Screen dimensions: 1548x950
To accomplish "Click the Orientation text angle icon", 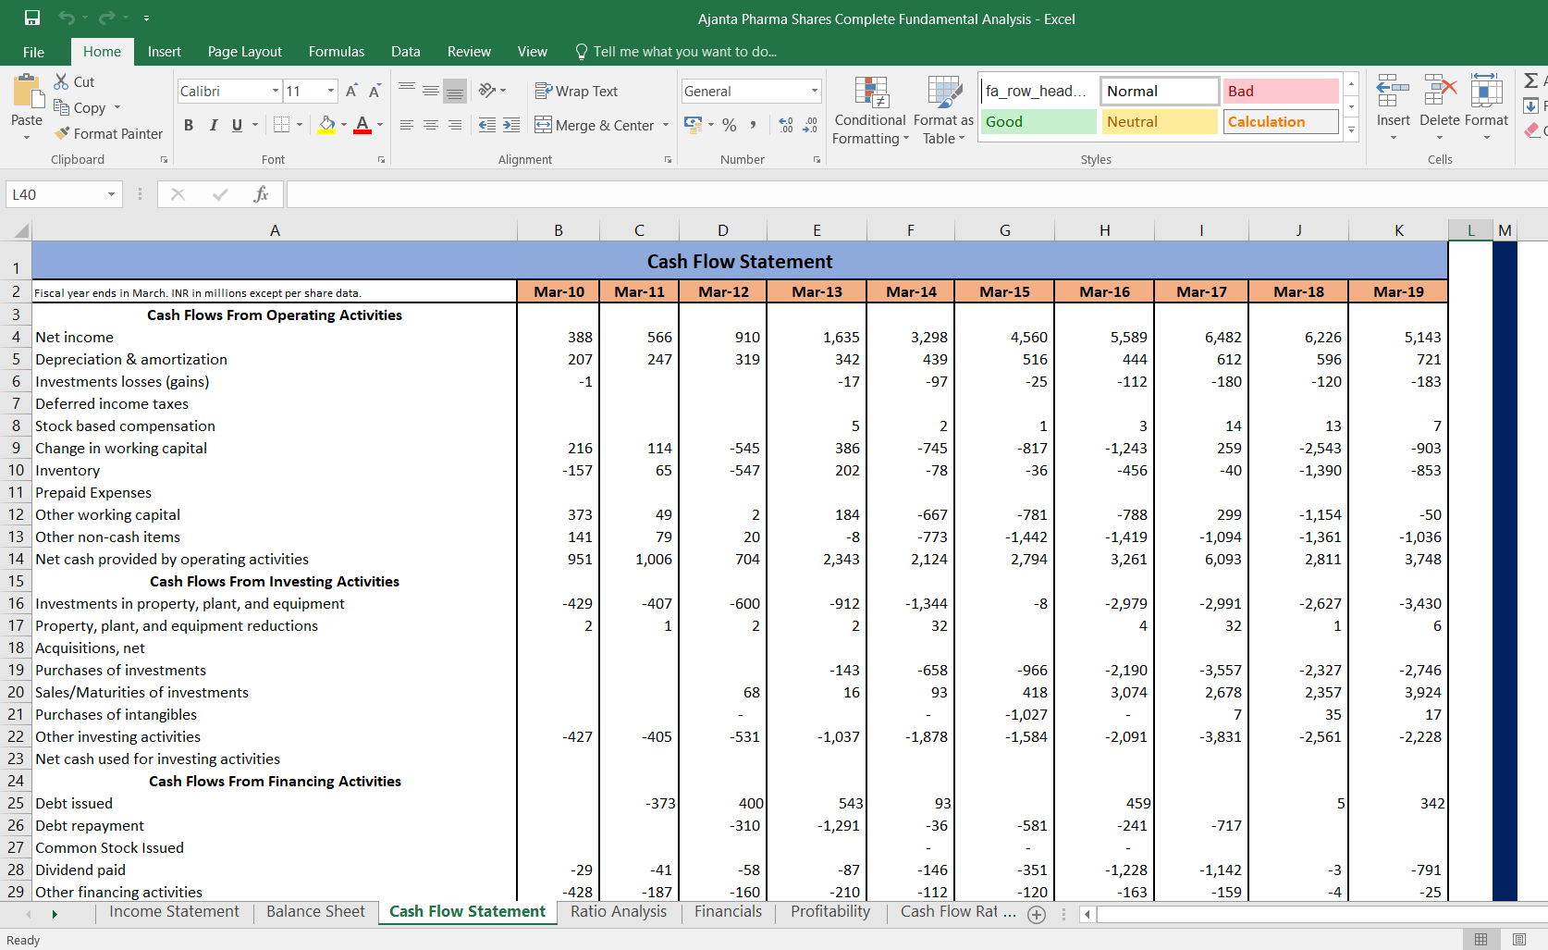I will 487,91.
